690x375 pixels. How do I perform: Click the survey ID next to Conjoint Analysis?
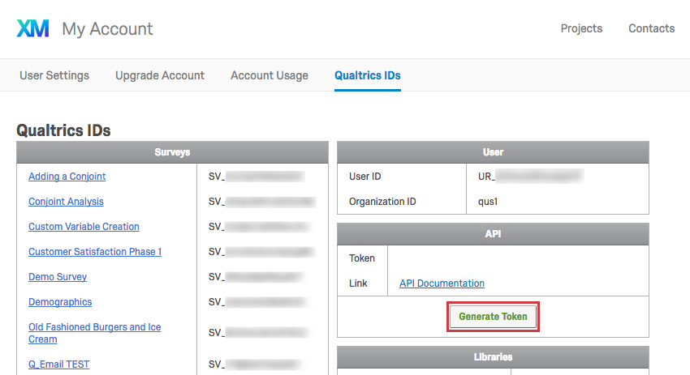tap(262, 202)
